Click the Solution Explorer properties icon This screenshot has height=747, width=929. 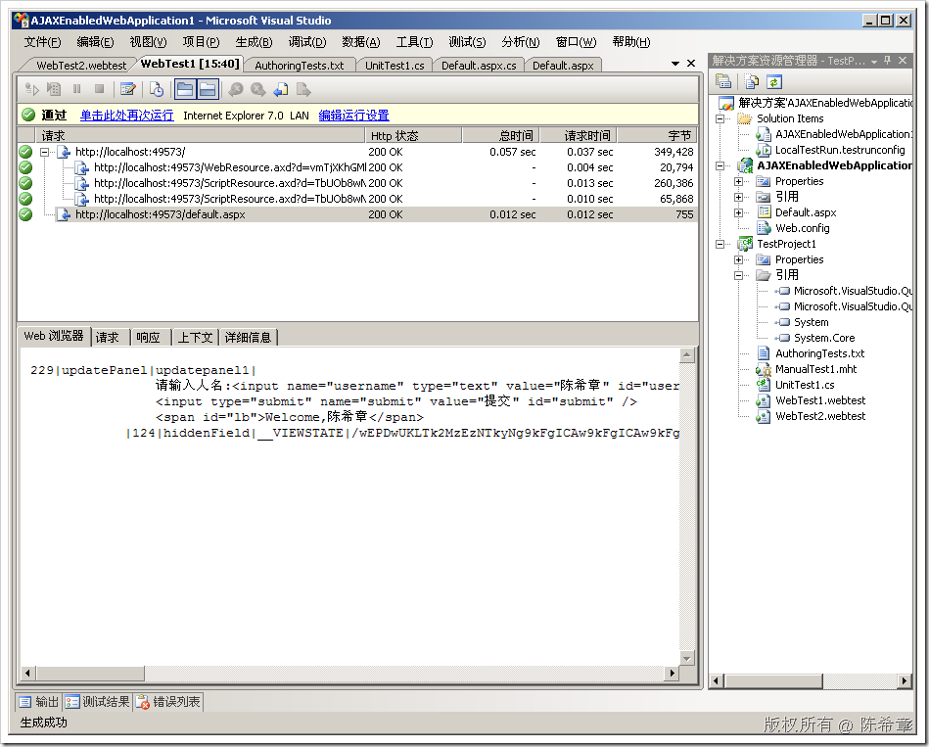(722, 81)
